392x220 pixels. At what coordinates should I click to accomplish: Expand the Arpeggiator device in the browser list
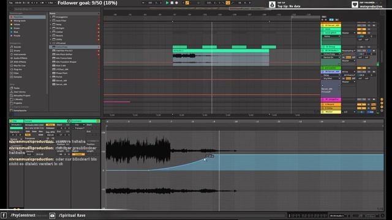(50, 17)
